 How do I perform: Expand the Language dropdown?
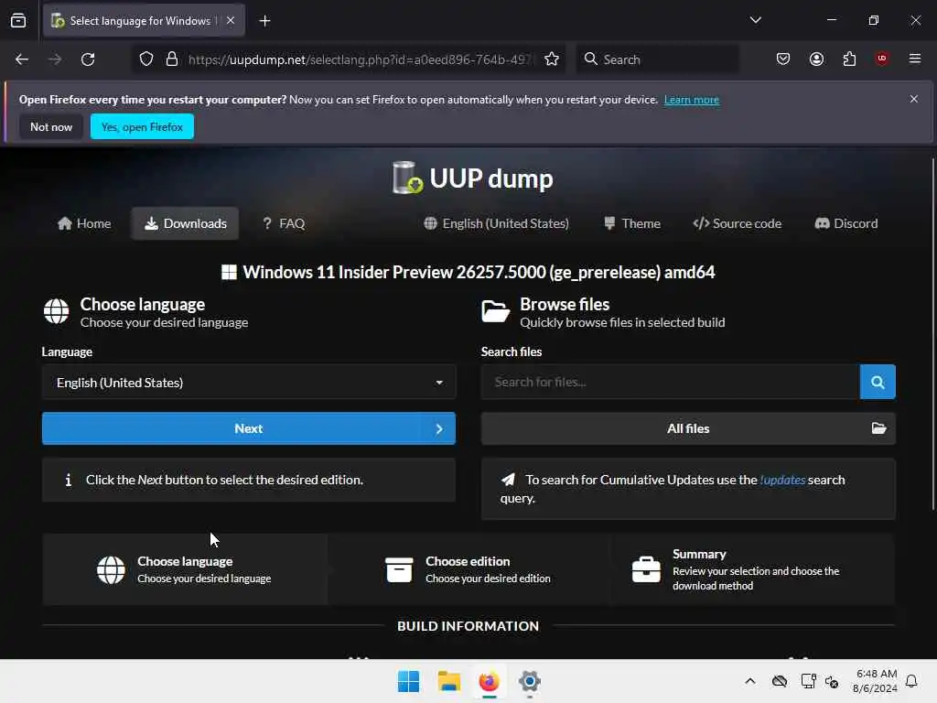point(249,382)
